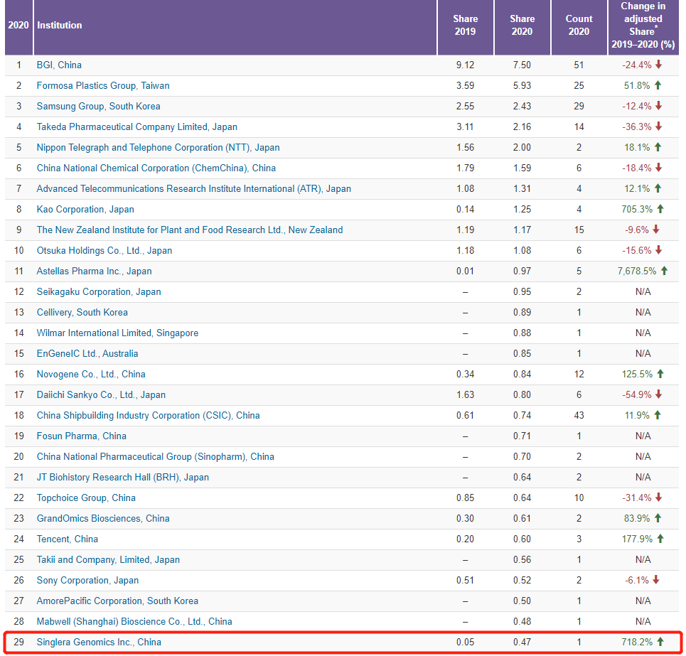Click the Institution column header
The image size is (686, 656).
tap(60, 26)
